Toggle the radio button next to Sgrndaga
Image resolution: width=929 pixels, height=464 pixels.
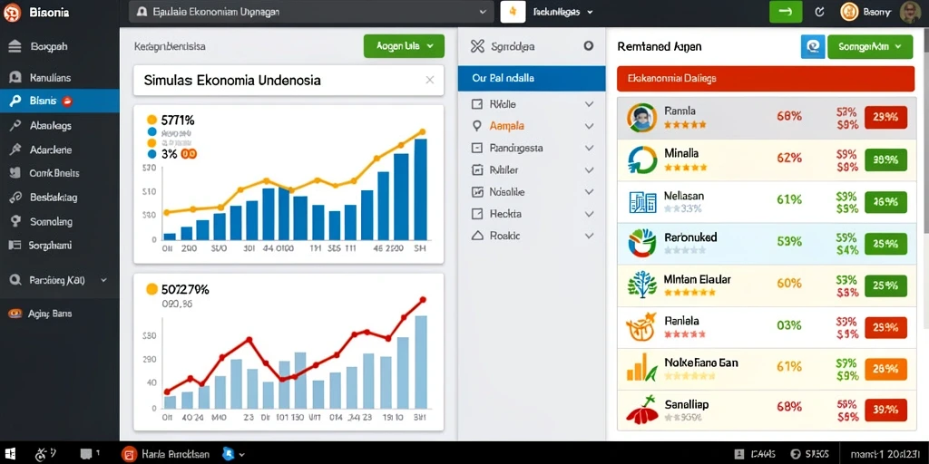click(x=588, y=46)
